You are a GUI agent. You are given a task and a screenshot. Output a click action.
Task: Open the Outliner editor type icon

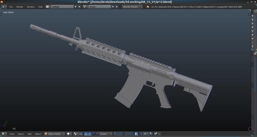[255, 12]
